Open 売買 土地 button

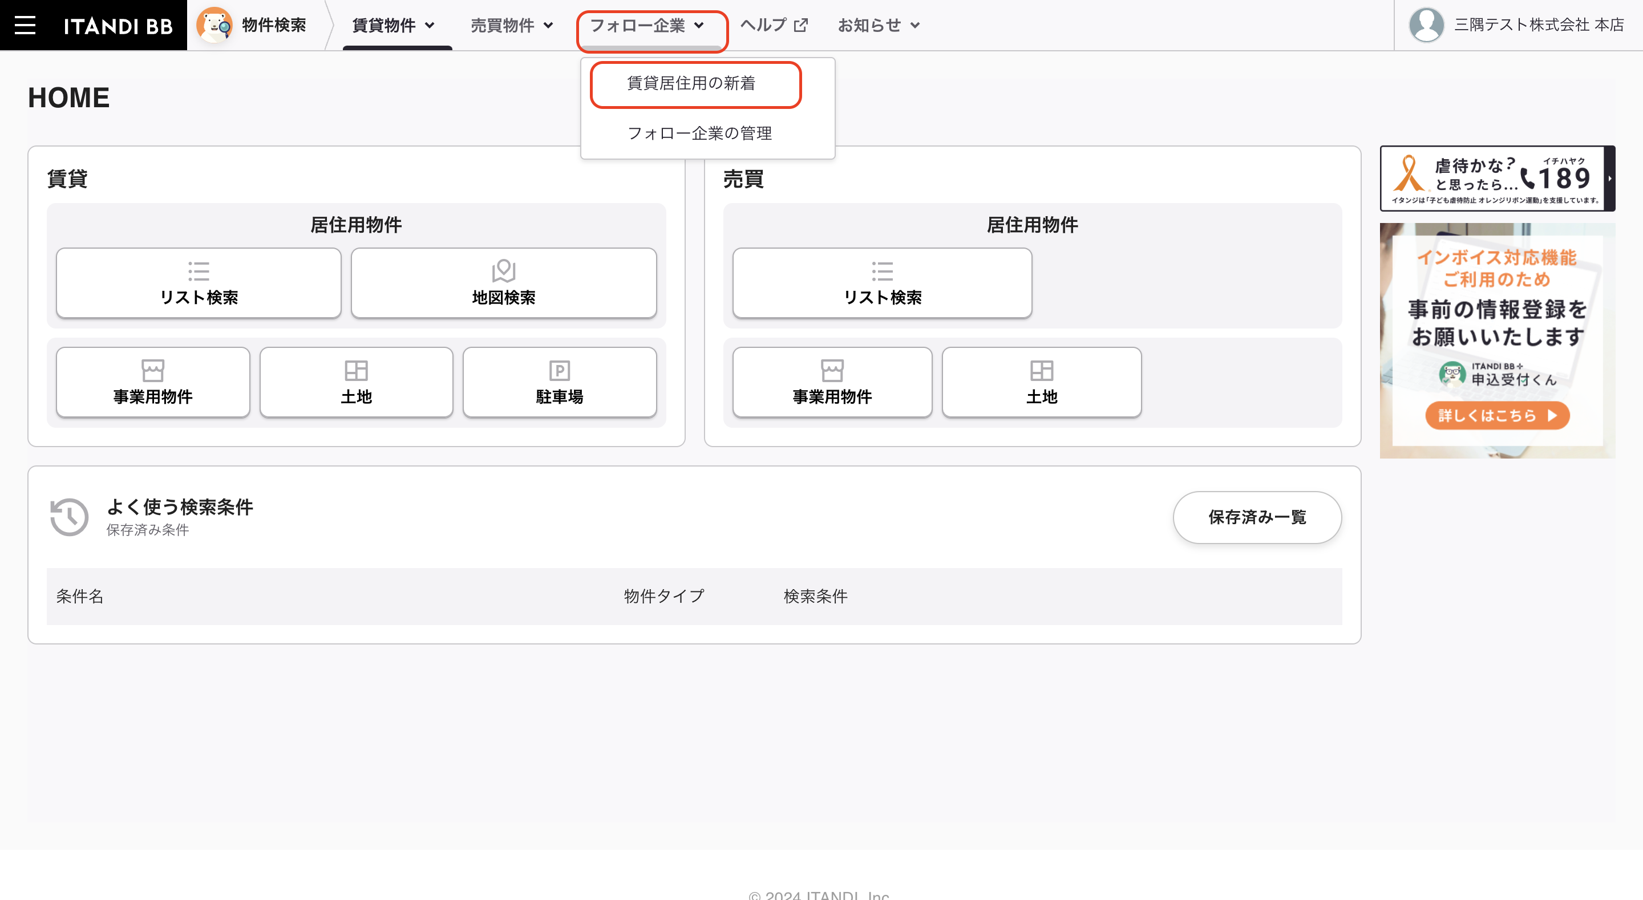[1042, 382]
